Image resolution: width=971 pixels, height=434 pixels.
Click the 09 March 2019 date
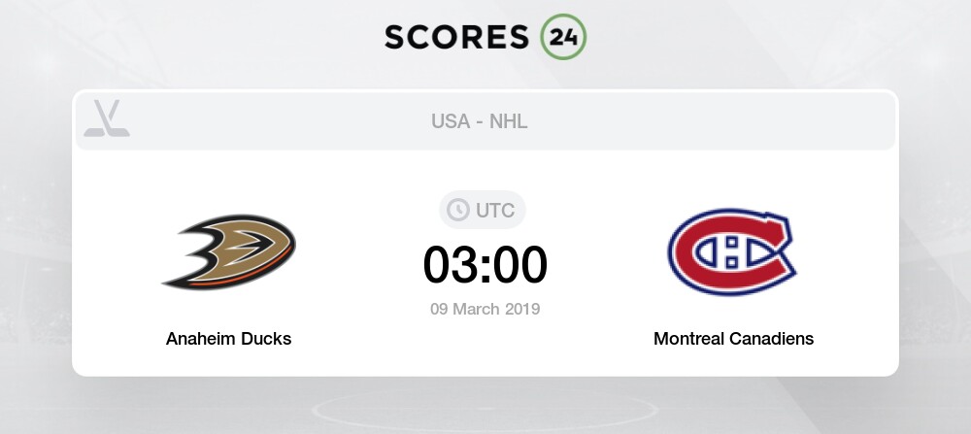[x=485, y=309]
